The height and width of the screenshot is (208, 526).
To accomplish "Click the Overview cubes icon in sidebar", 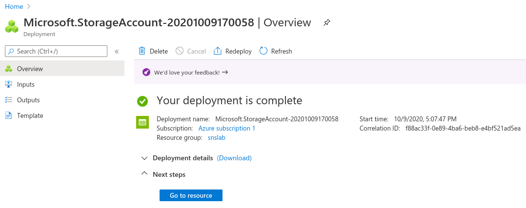I will click(x=9, y=69).
